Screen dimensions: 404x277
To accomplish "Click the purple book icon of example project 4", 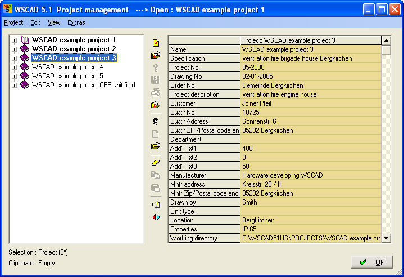I will point(25,67).
